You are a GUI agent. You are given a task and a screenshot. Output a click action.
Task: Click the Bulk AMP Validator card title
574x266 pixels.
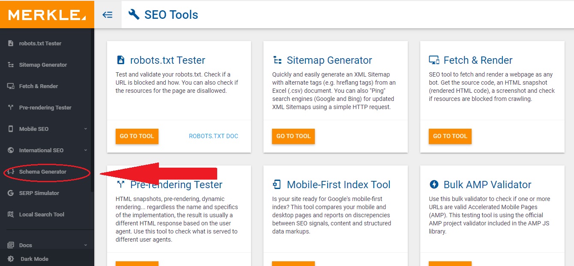click(x=487, y=185)
